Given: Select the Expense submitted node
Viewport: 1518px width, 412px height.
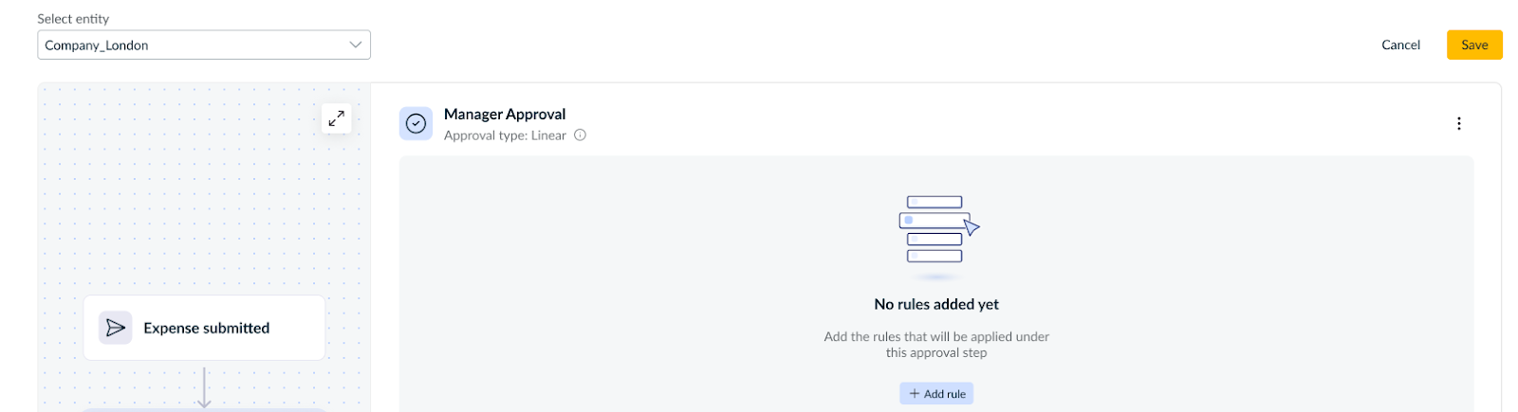Looking at the screenshot, I should coord(206,328).
